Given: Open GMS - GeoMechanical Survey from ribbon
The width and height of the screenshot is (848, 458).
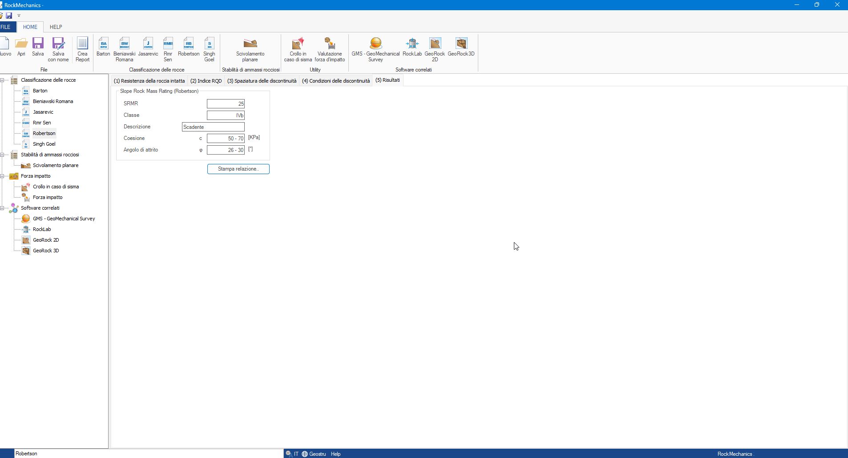Looking at the screenshot, I should click(x=376, y=49).
